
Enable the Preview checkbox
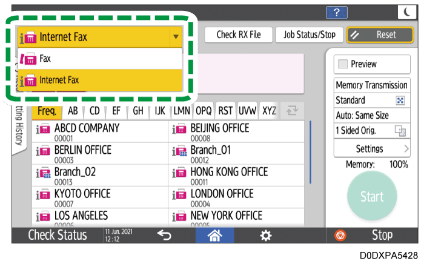(344, 64)
